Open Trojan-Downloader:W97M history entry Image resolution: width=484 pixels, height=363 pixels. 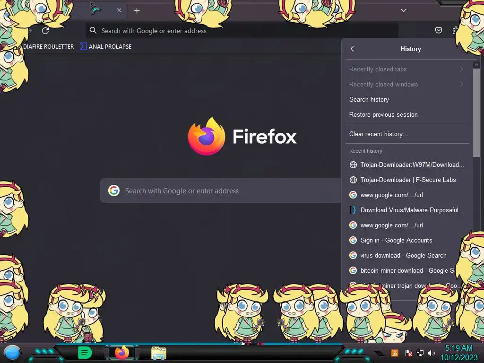[407, 165]
